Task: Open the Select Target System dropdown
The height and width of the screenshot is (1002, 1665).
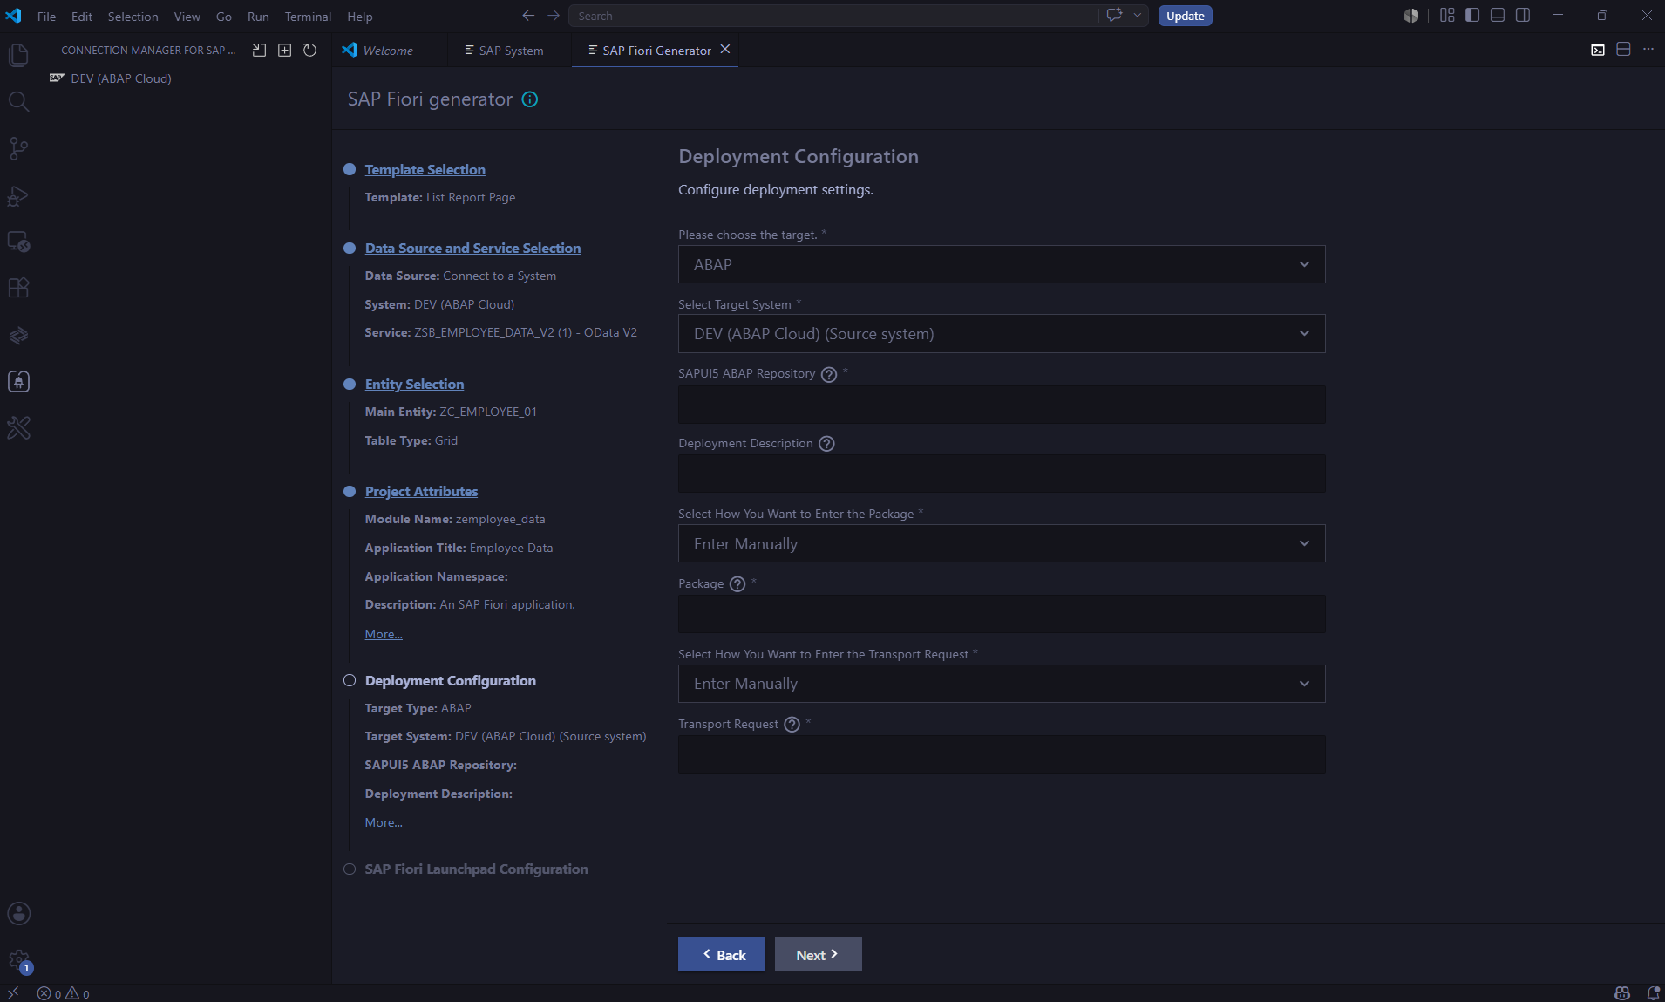Action: tap(1002, 334)
